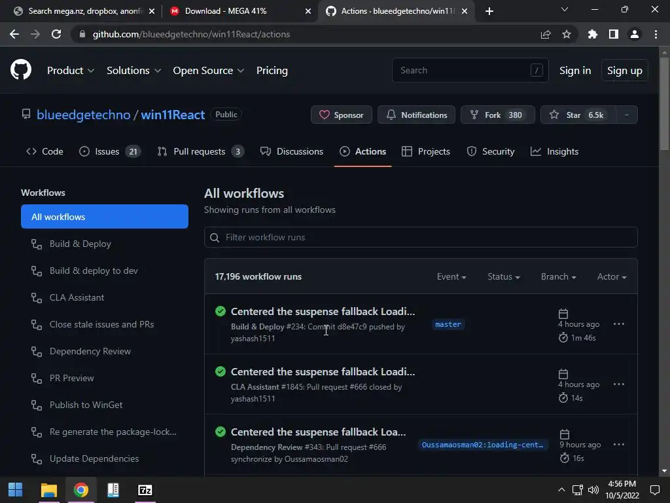Viewport: 670px width, 503px height.
Task: Click the GitHub Octocat logo
Action: point(21,69)
